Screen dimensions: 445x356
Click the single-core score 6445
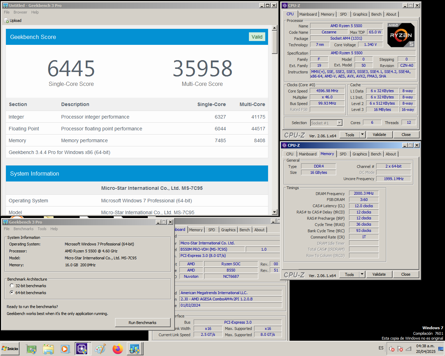pos(71,68)
